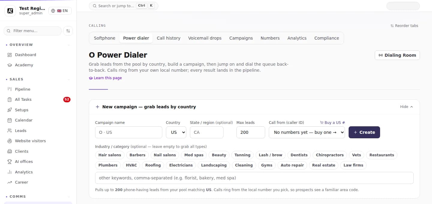Open the Dashboard menu item
This screenshot has height=204, width=432.
pos(38,55)
